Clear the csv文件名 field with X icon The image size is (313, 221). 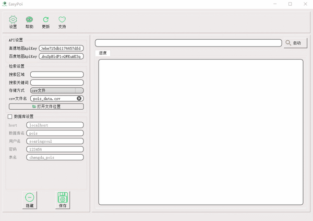pyautogui.click(x=79, y=98)
